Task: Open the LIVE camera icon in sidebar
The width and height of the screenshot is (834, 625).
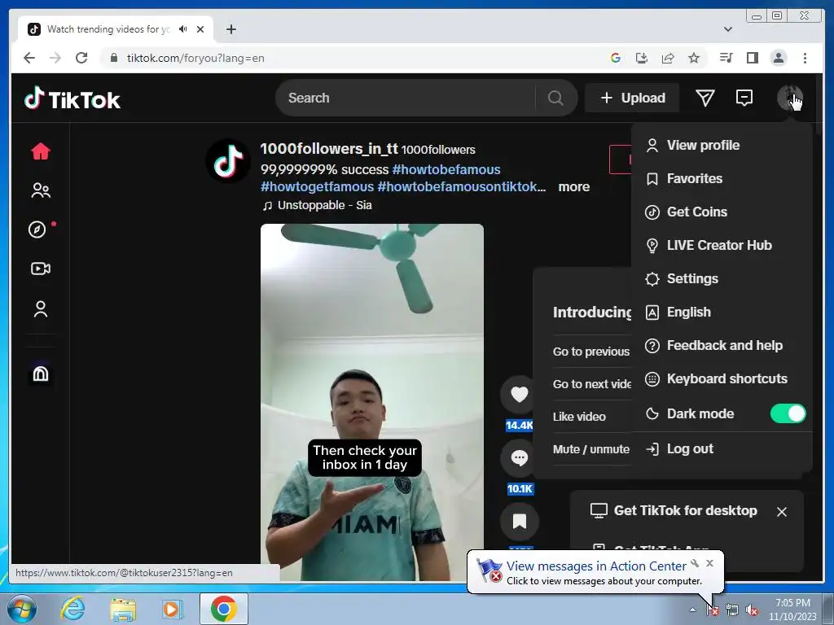Action: 41,269
